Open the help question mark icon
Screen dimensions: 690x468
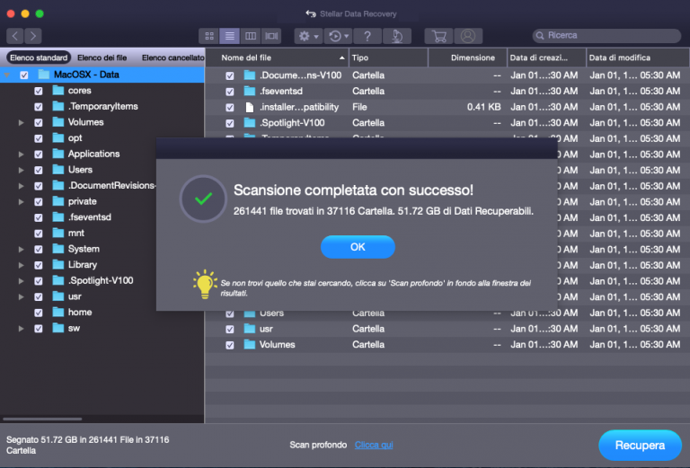(367, 36)
